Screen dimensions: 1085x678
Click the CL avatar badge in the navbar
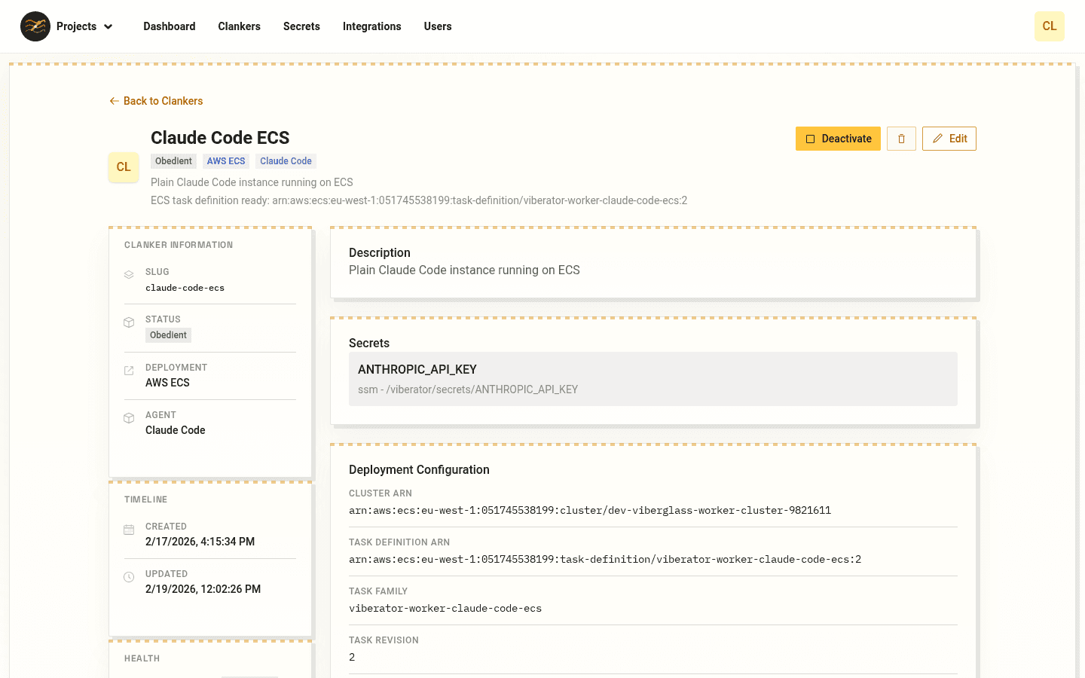click(1050, 26)
